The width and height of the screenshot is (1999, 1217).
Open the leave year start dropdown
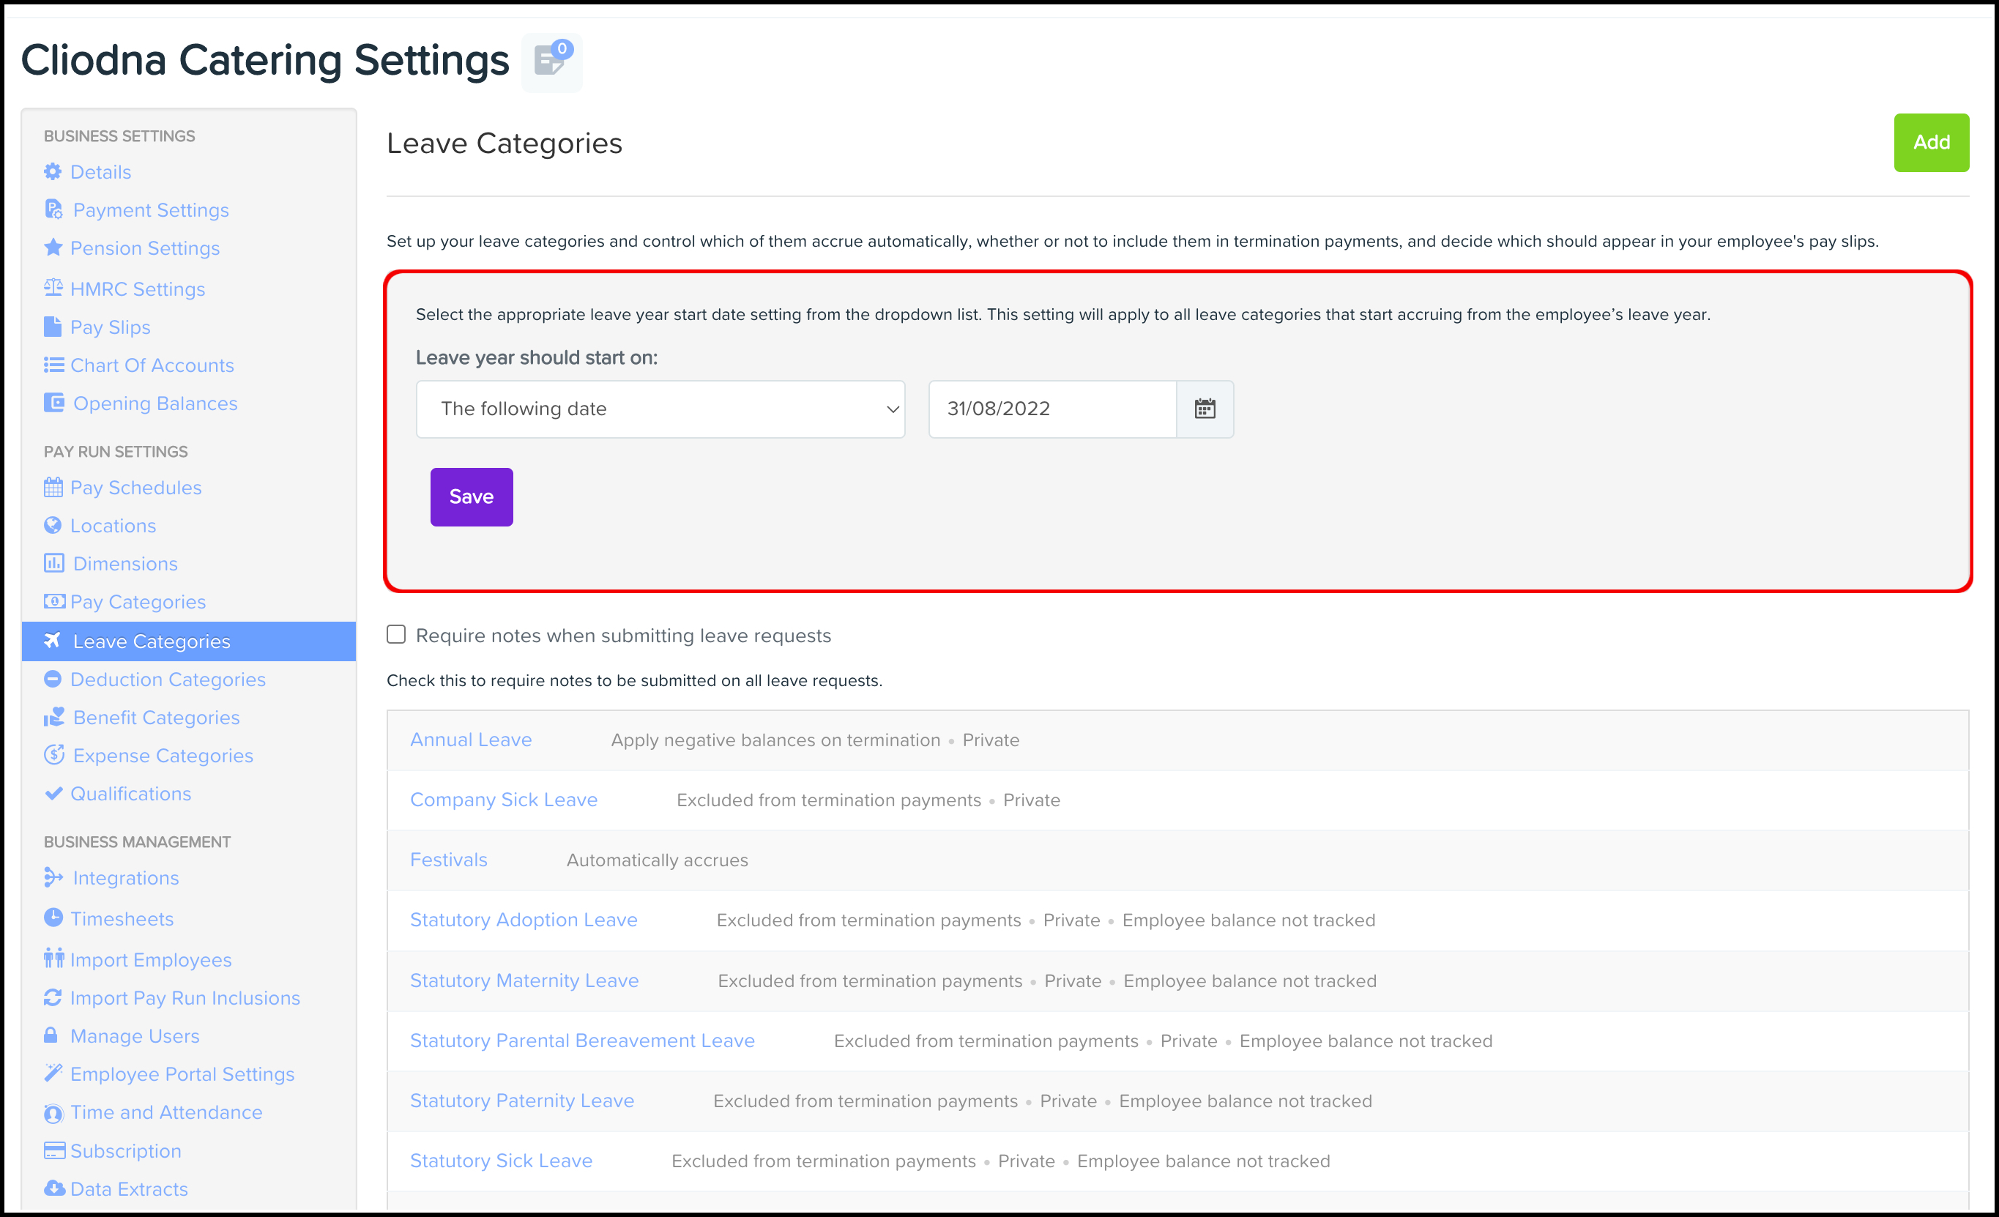click(660, 409)
